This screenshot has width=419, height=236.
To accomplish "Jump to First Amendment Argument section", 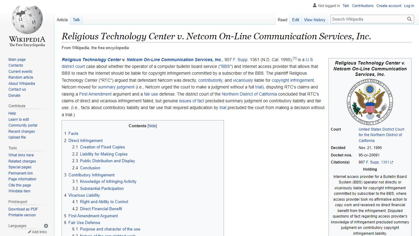I will click(x=93, y=216).
